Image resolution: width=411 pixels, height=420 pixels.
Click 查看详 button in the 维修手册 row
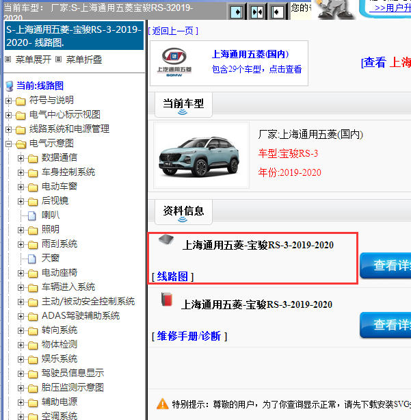click(x=385, y=325)
